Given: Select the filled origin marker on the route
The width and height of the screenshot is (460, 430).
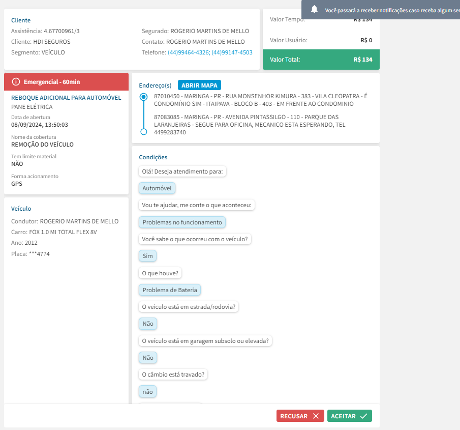Looking at the screenshot, I should (143, 96).
